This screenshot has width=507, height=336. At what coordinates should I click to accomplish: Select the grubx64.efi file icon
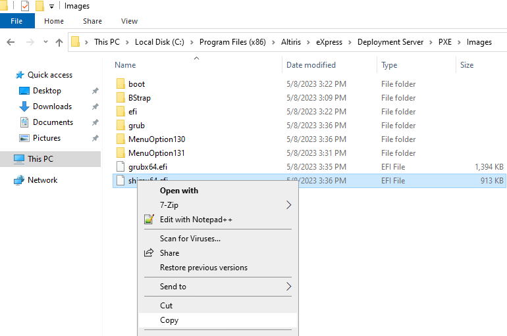click(120, 167)
